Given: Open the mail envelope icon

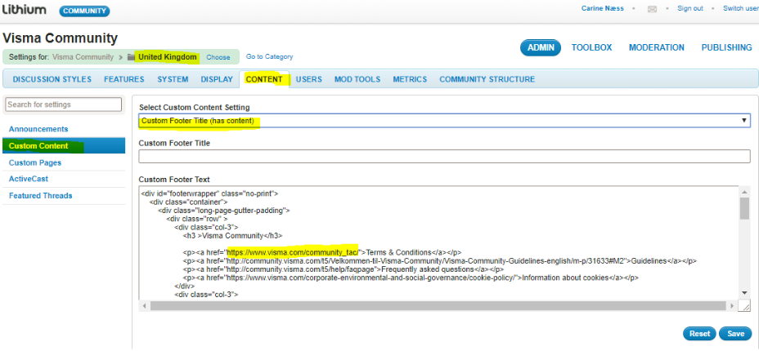Looking at the screenshot, I should click(x=652, y=9).
